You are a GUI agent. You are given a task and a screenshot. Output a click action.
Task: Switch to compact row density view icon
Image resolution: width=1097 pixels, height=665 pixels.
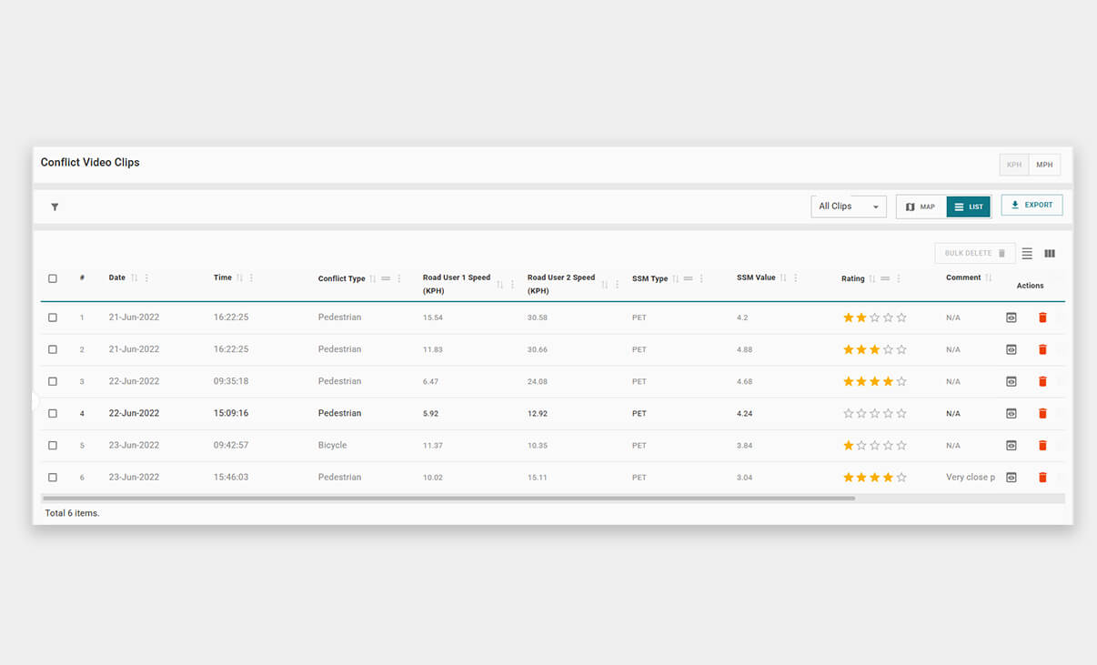click(x=1027, y=254)
